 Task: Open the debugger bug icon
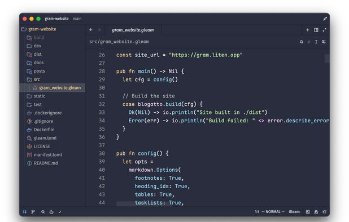pyautogui.click(x=316, y=212)
